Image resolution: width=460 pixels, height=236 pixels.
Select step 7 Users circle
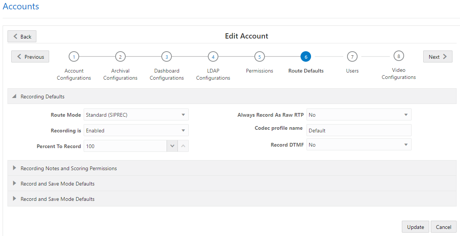pos(352,56)
